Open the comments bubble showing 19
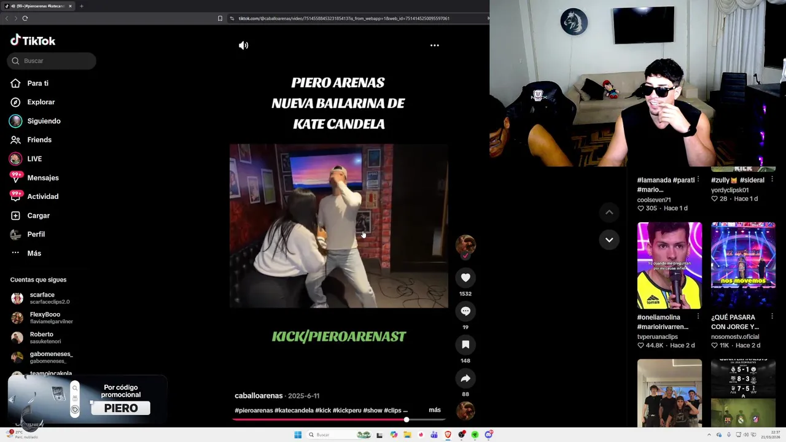The width and height of the screenshot is (786, 442). pyautogui.click(x=465, y=311)
